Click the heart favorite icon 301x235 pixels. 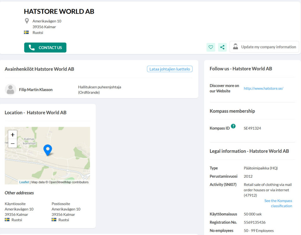point(211,47)
